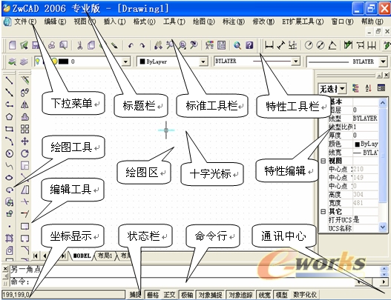Click the first-tab navigation arrow button
Screen dimensions: 391x300
(36, 256)
